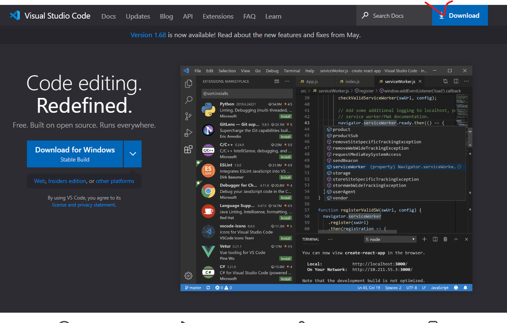The width and height of the screenshot is (507, 323).
Task: Open the Updates nav item
Action: (138, 16)
